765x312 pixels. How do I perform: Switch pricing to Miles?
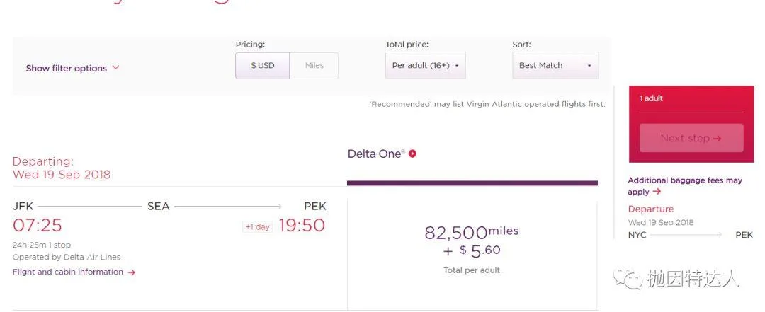point(314,65)
